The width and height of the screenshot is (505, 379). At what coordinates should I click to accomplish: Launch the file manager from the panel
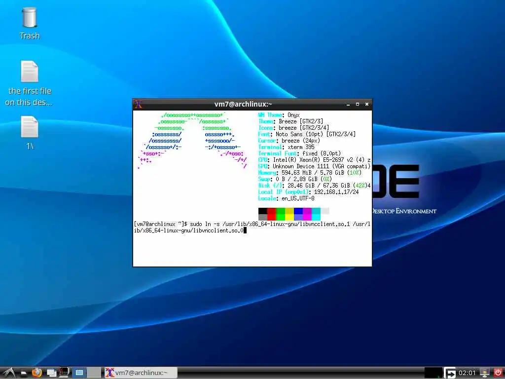(x=24, y=373)
